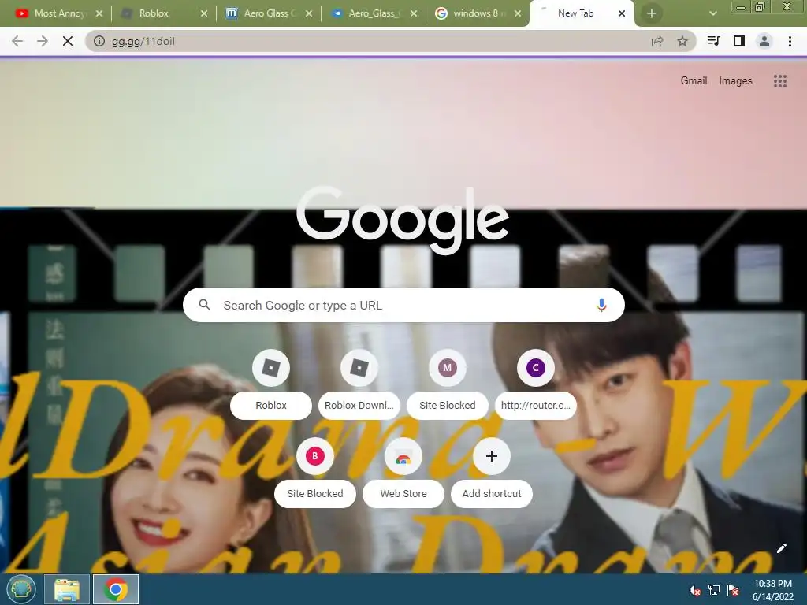Viewport: 807px width, 605px height.
Task: Click the Add shortcut plus tile
Action: [492, 473]
